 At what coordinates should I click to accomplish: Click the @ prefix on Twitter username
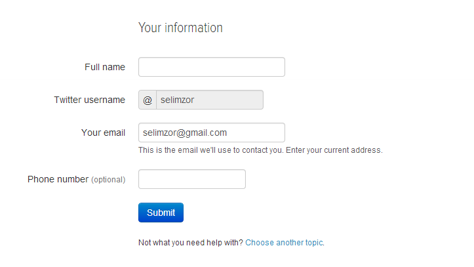[148, 100]
